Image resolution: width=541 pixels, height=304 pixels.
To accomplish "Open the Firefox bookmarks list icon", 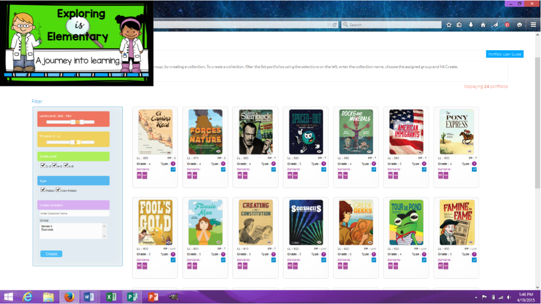I will [459, 25].
